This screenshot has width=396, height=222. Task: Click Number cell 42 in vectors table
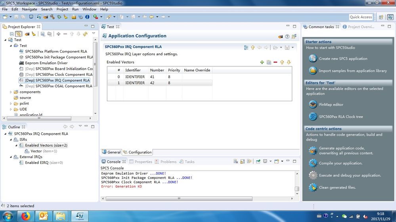157,83
